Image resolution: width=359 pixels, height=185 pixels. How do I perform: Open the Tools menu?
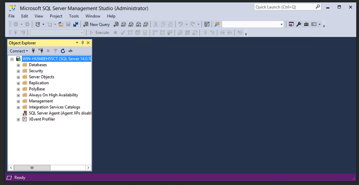coord(74,16)
